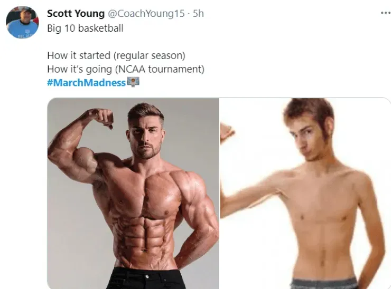Image resolution: width=391 pixels, height=289 pixels.
Task: Open Scott Young's profile avatar
Action: (22, 22)
